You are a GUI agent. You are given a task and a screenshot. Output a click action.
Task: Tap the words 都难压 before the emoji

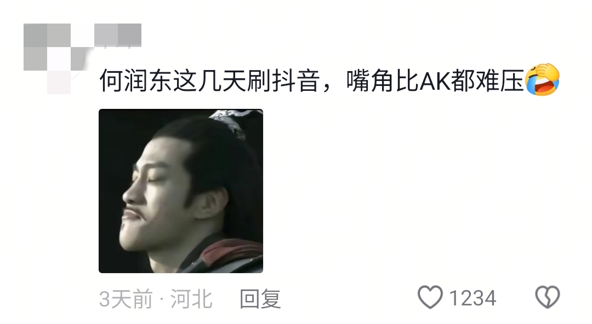pos(488,80)
